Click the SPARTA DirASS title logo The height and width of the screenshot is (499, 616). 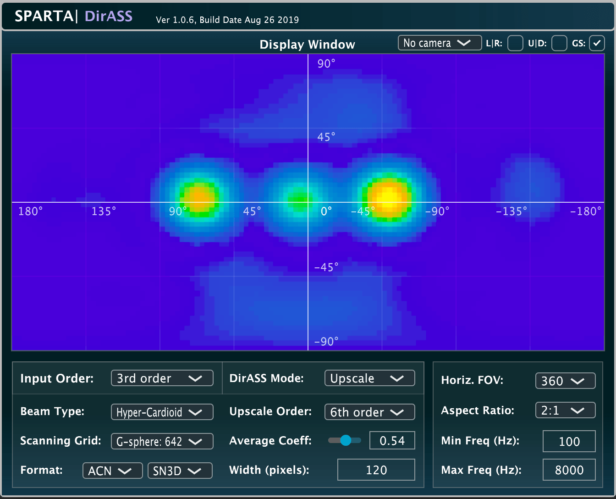pos(74,16)
